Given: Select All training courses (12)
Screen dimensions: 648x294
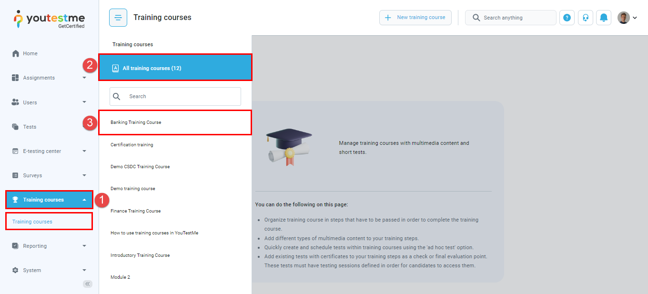Looking at the screenshot, I should coord(175,68).
